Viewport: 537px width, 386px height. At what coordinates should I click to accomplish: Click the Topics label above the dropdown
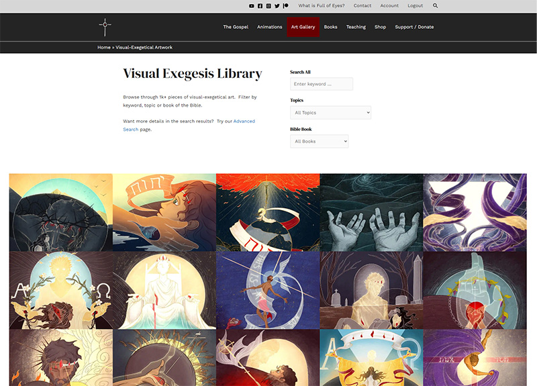coord(297,100)
